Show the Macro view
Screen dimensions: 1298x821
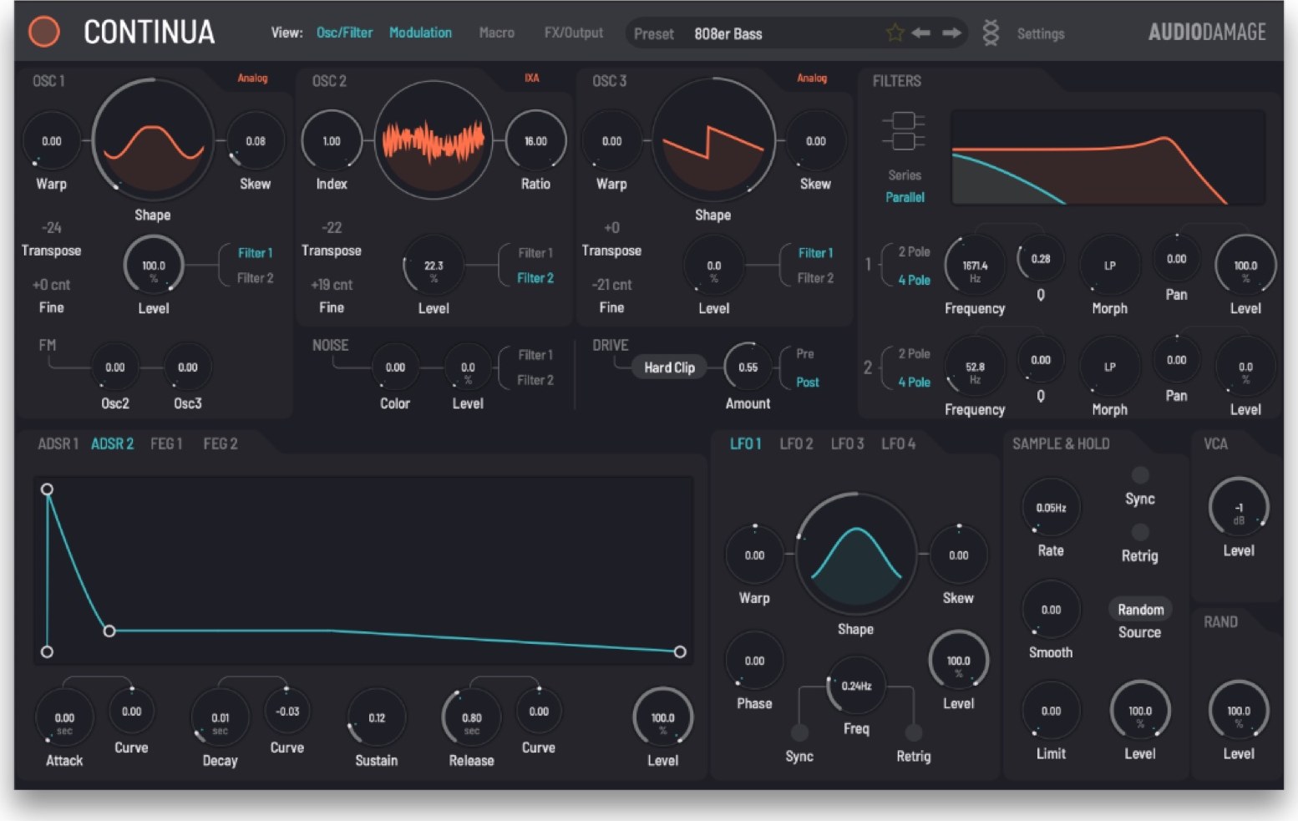pyautogui.click(x=497, y=33)
